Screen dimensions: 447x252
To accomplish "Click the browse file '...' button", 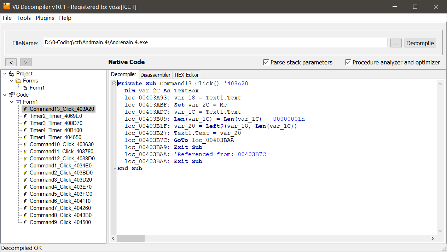I will pyautogui.click(x=396, y=43).
